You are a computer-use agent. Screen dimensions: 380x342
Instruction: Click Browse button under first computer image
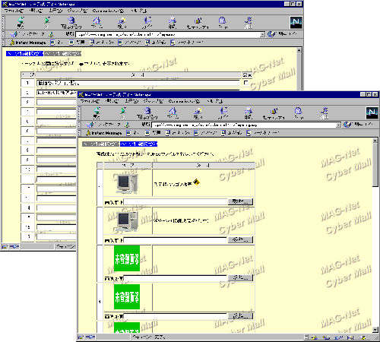pos(240,201)
